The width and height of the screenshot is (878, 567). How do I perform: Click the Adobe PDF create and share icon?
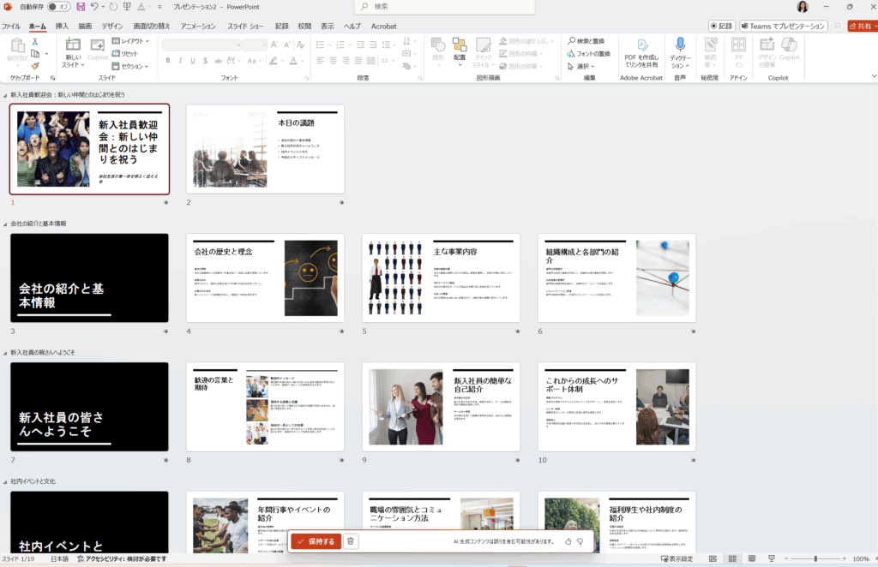coord(640,45)
